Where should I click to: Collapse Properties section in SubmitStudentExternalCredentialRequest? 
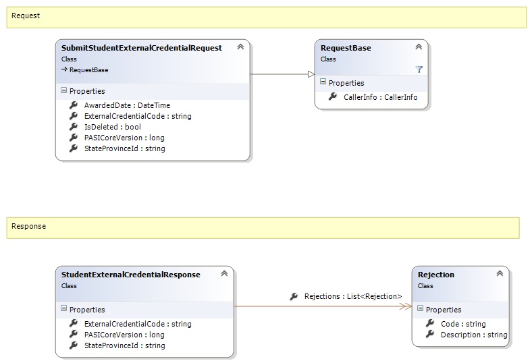(63, 91)
